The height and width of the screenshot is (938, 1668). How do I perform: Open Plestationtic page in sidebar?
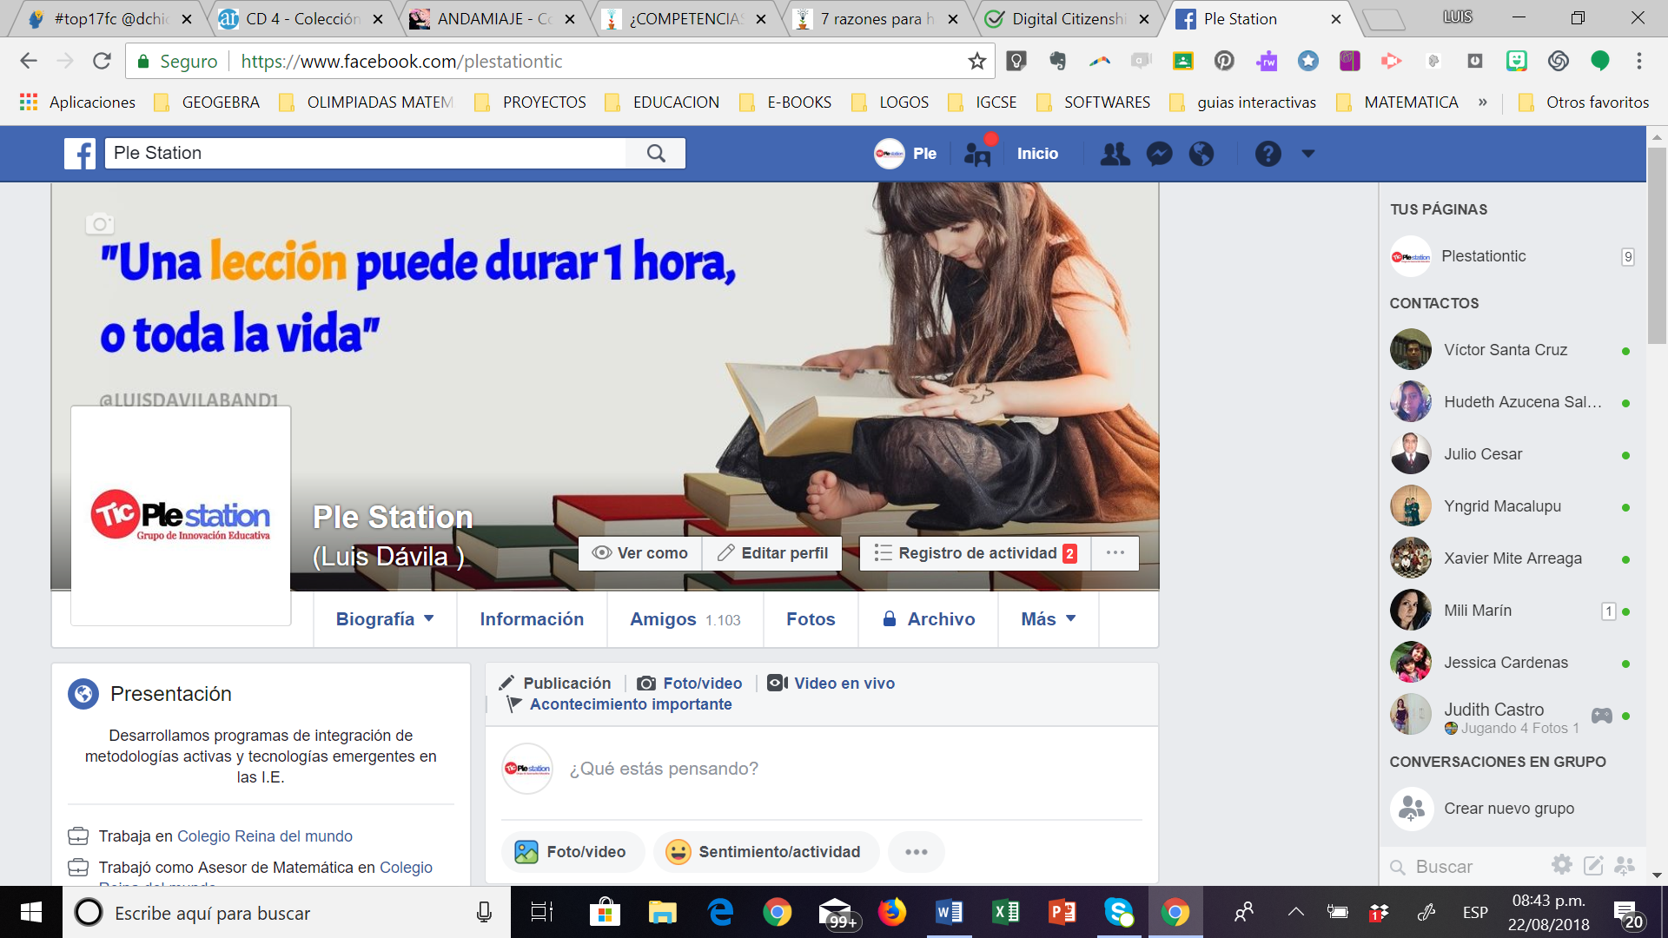pos(1512,256)
